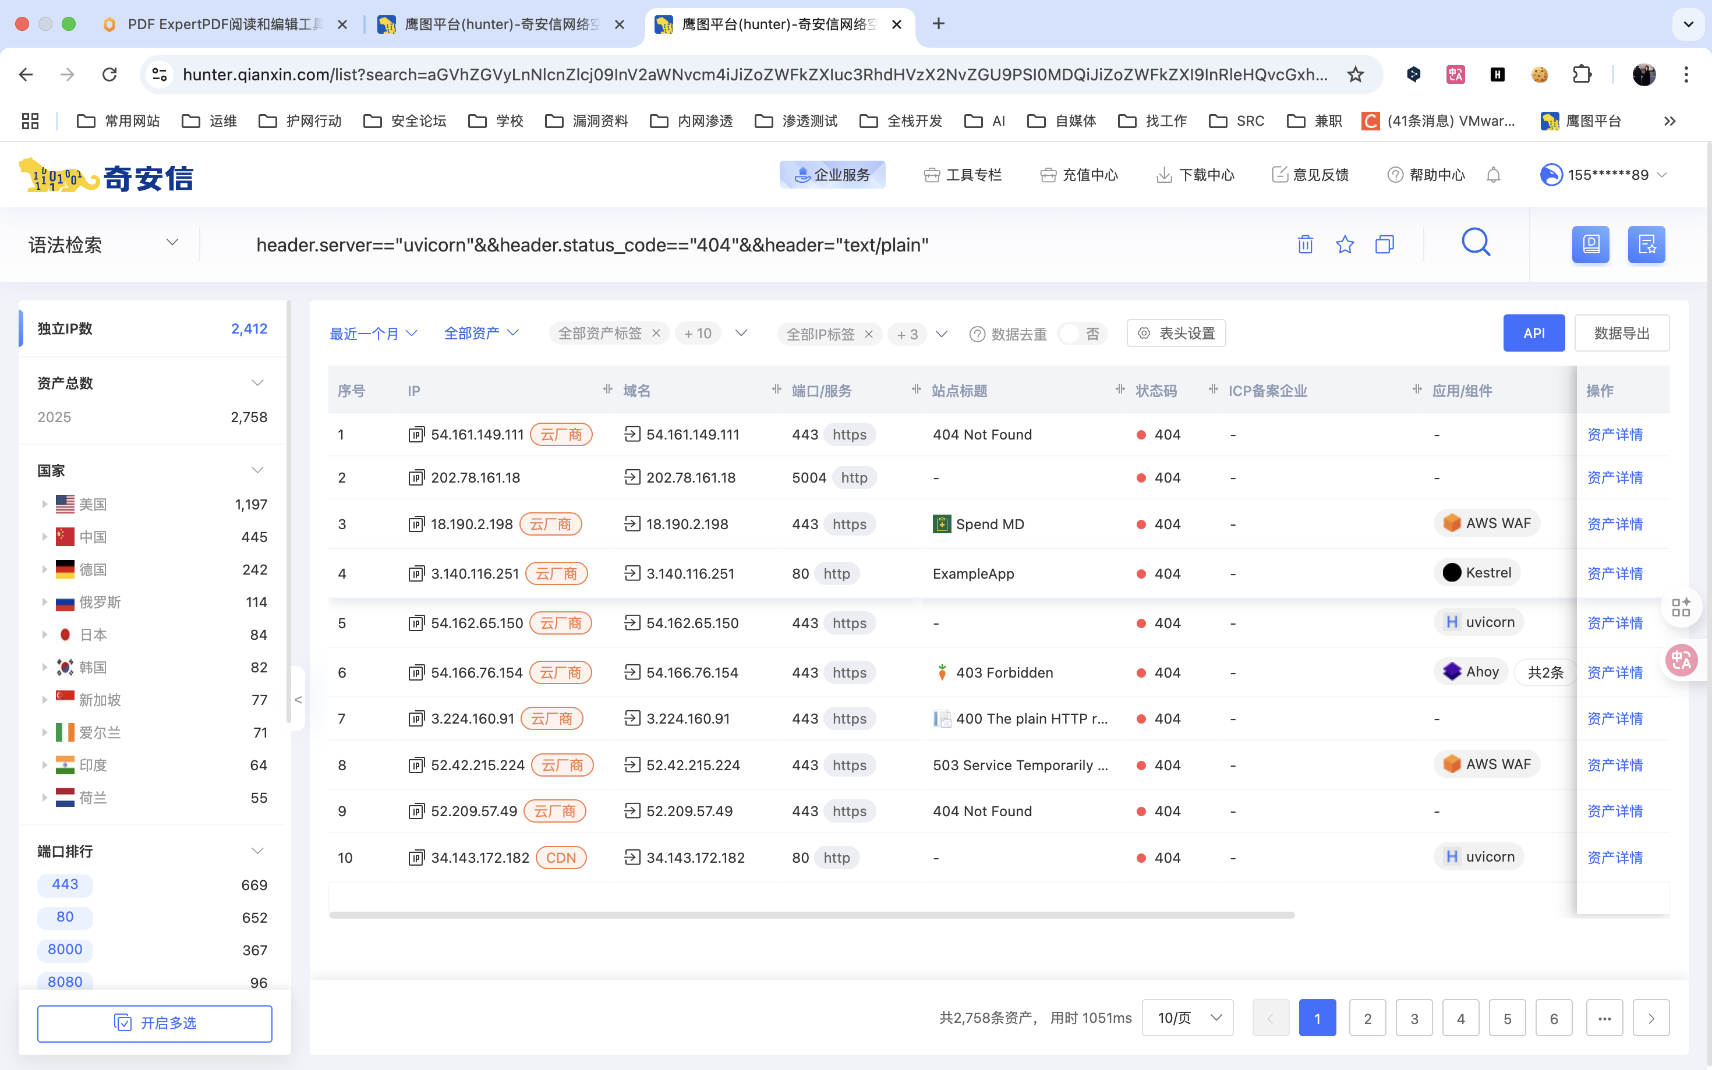Screen dimensions: 1712x1070
Task: Open the 10/页 page size selector
Action: pos(1187,1018)
